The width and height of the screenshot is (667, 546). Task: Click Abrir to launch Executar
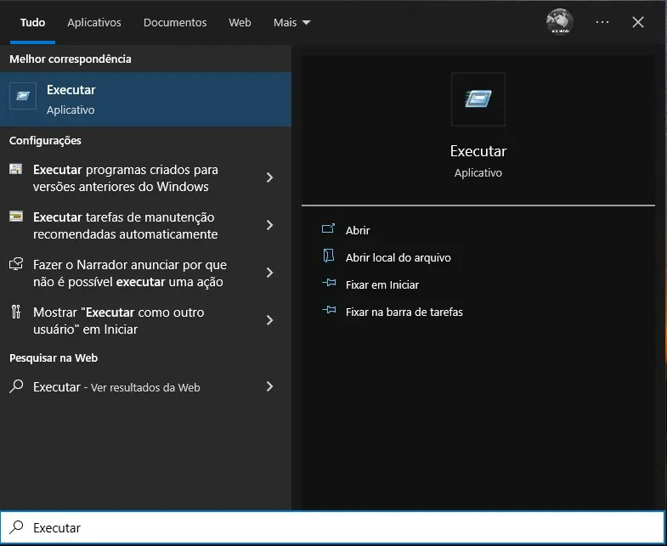click(358, 230)
